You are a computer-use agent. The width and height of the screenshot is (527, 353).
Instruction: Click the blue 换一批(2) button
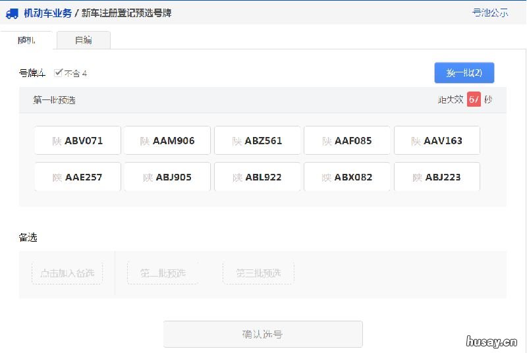click(x=464, y=73)
